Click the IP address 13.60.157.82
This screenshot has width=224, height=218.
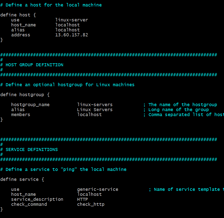coord(71,35)
